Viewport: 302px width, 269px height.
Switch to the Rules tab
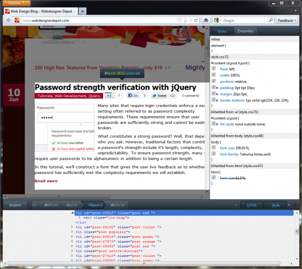point(222,31)
